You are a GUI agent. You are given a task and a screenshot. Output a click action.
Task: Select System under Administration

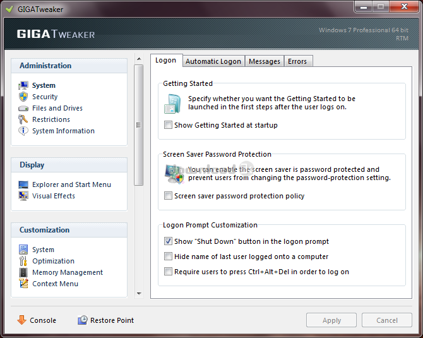pyautogui.click(x=44, y=85)
